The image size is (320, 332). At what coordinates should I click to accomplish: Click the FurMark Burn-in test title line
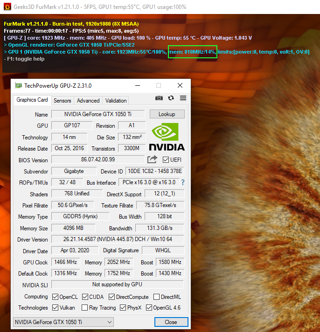(x=71, y=24)
